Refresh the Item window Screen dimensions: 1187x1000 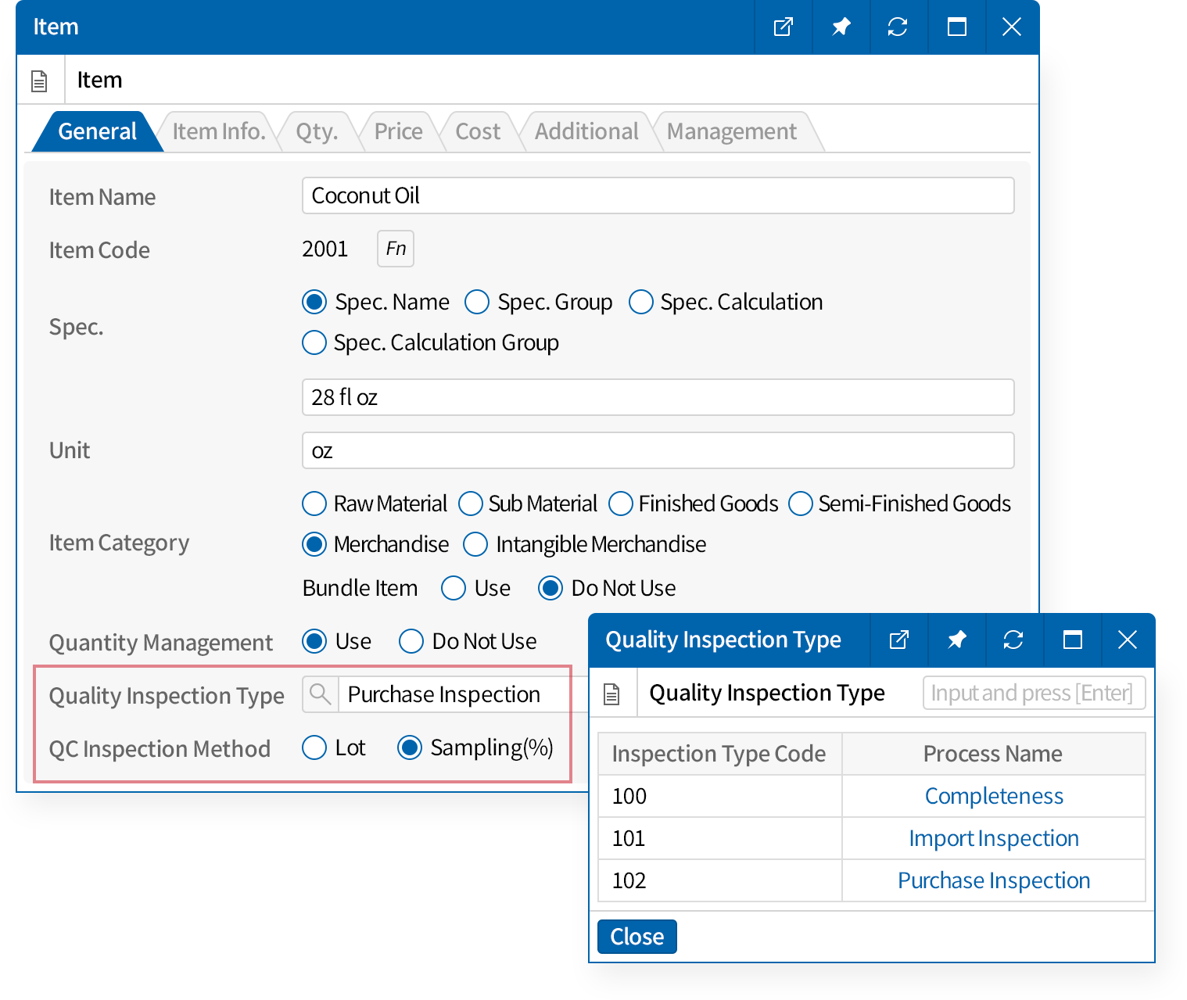click(x=898, y=27)
